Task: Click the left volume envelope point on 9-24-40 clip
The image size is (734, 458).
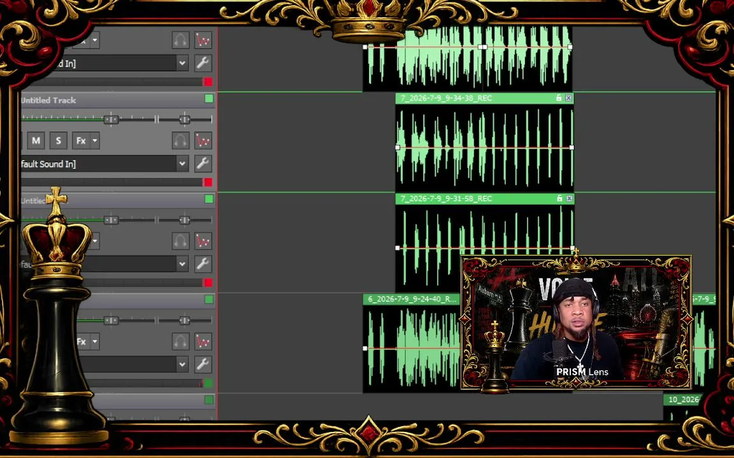Action: [365, 348]
